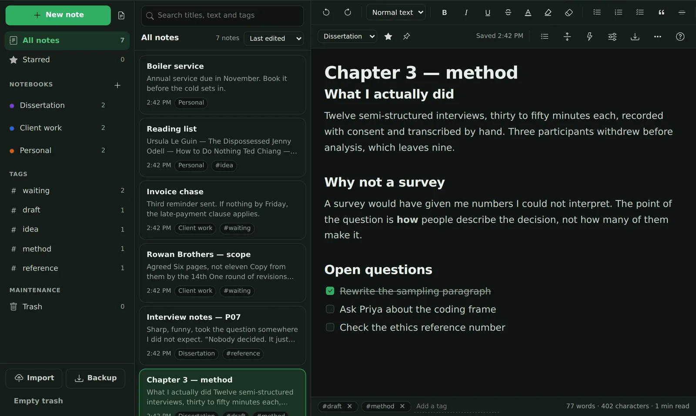
Task: Click the Import button
Action: pos(34,378)
